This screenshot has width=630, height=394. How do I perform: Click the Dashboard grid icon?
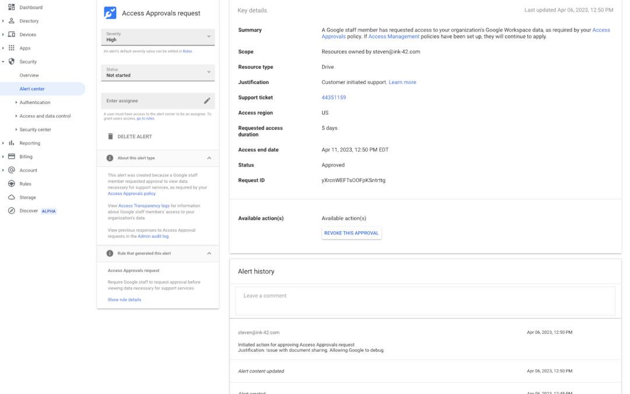click(11, 7)
